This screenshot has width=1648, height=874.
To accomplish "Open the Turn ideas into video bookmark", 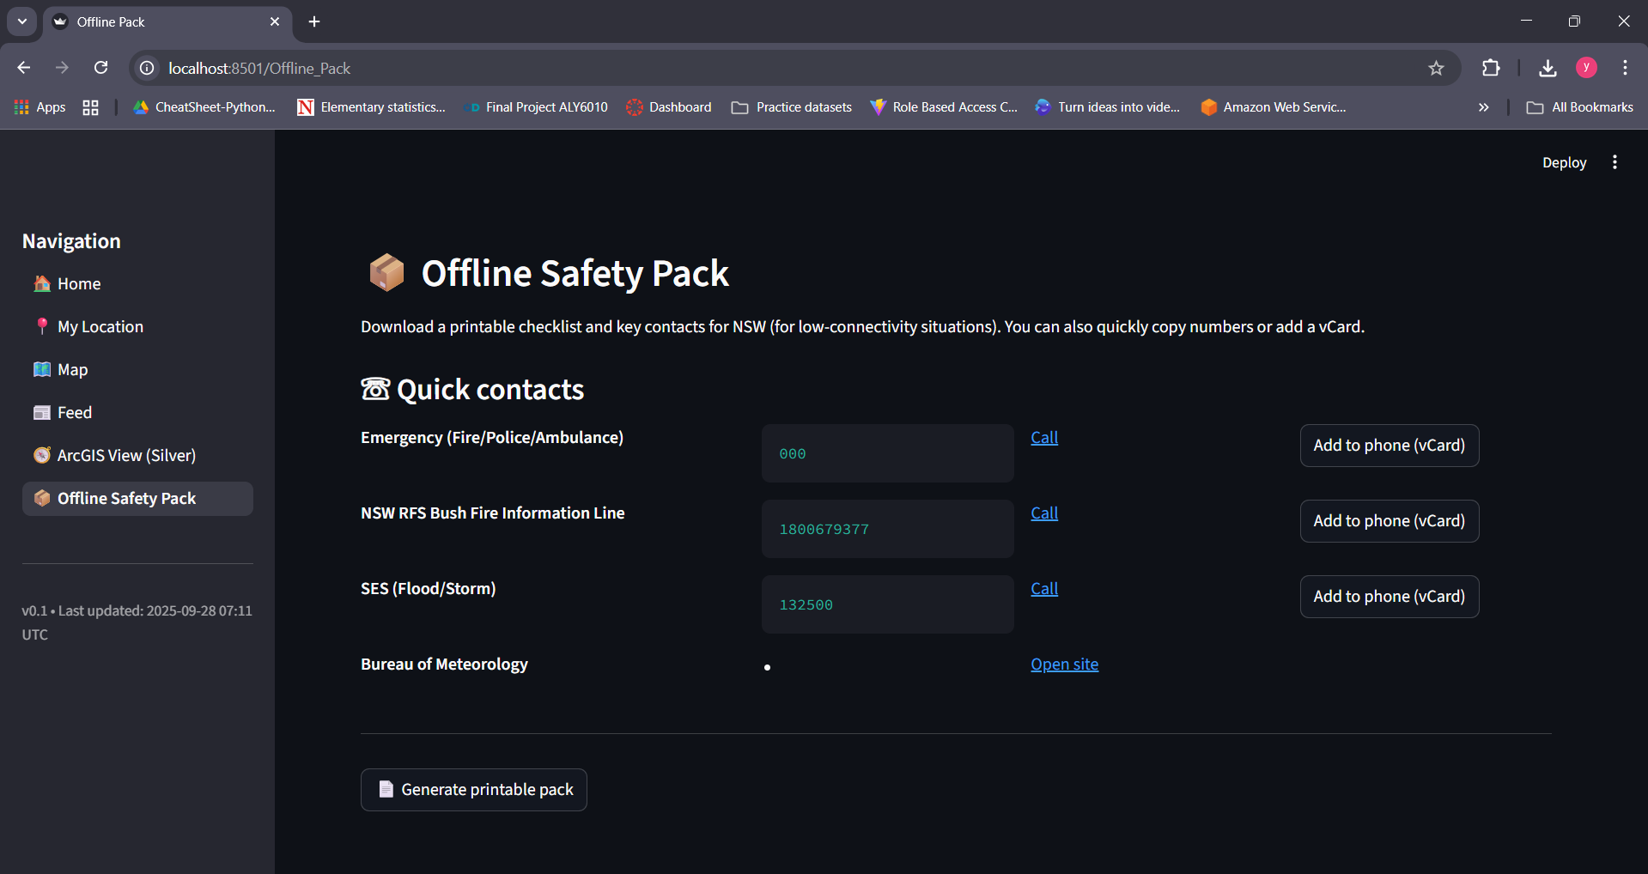I will pyautogui.click(x=1108, y=107).
